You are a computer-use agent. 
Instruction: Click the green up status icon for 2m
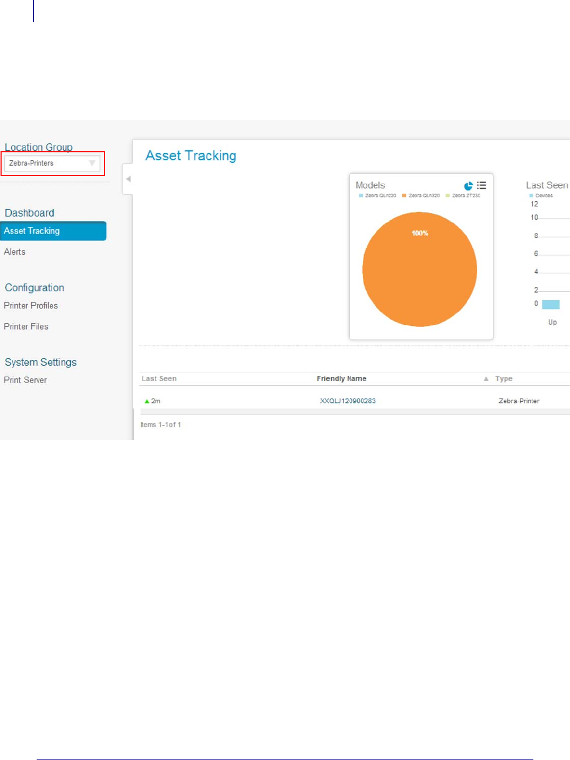click(147, 401)
